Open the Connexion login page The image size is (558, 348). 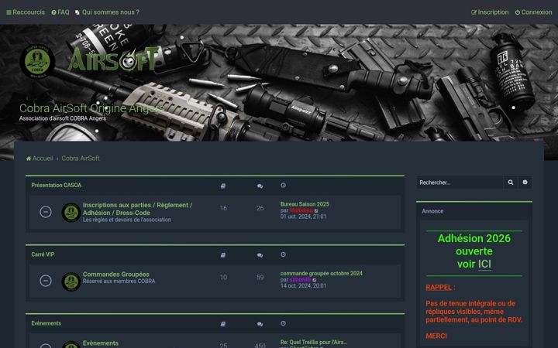533,12
